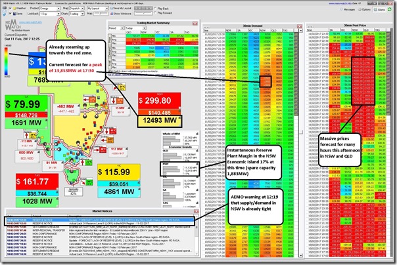Click the Save My Layout icon
The width and height of the screenshot is (397, 265).
coord(112,9)
